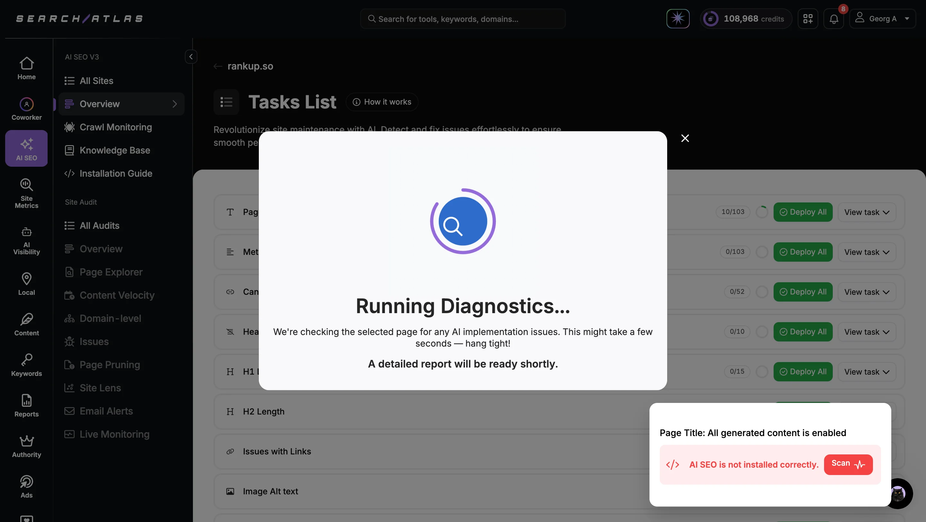This screenshot has height=522, width=926.
Task: Open the Issues page
Action: [121, 341]
